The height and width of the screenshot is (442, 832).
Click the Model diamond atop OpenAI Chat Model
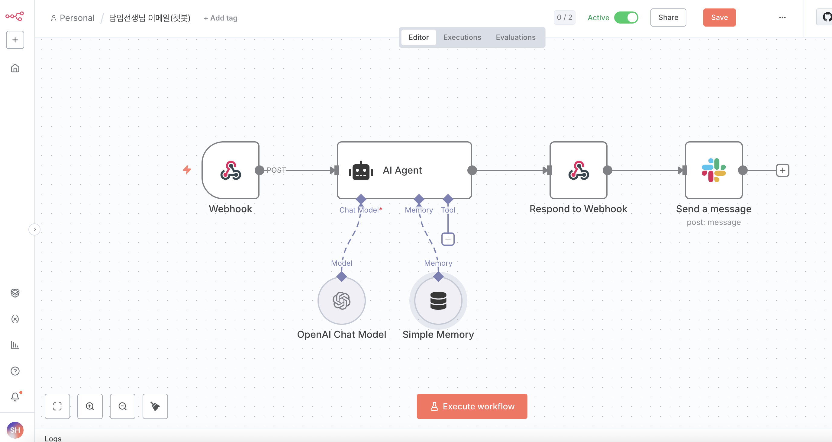[x=342, y=276]
